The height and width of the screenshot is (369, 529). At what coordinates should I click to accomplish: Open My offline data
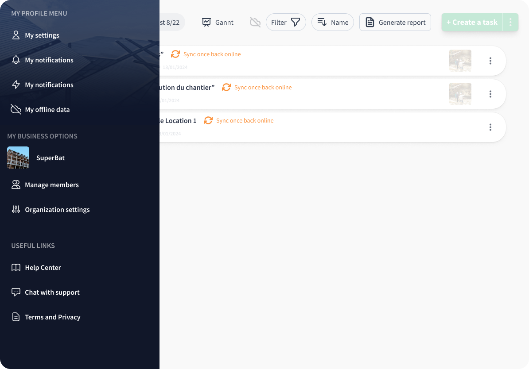[47, 110]
